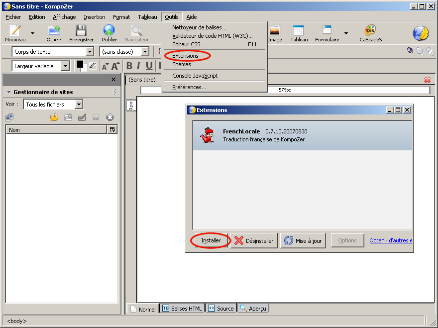Open the column picker beside Nom header
This screenshot has width=438, height=328.
click(x=112, y=129)
